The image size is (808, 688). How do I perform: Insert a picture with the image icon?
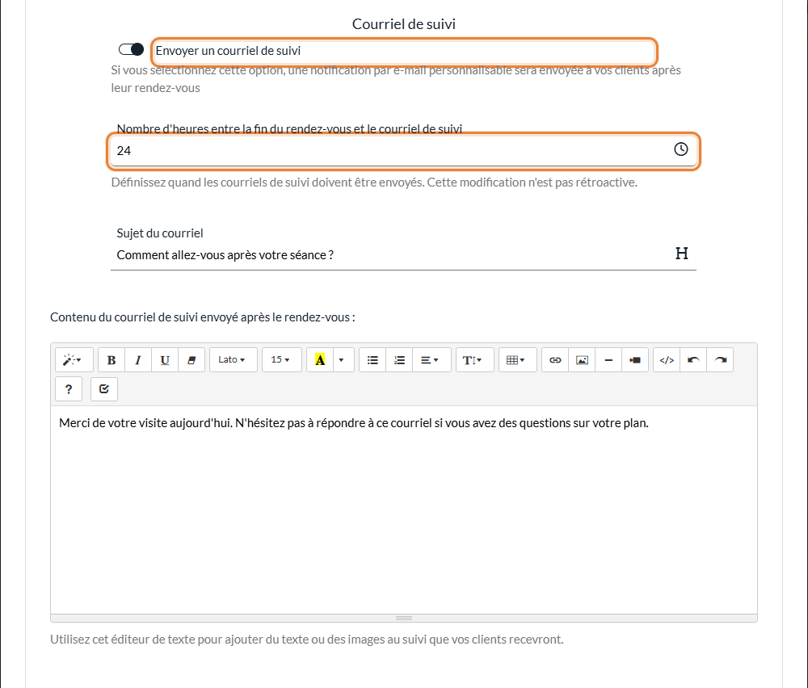[582, 360]
